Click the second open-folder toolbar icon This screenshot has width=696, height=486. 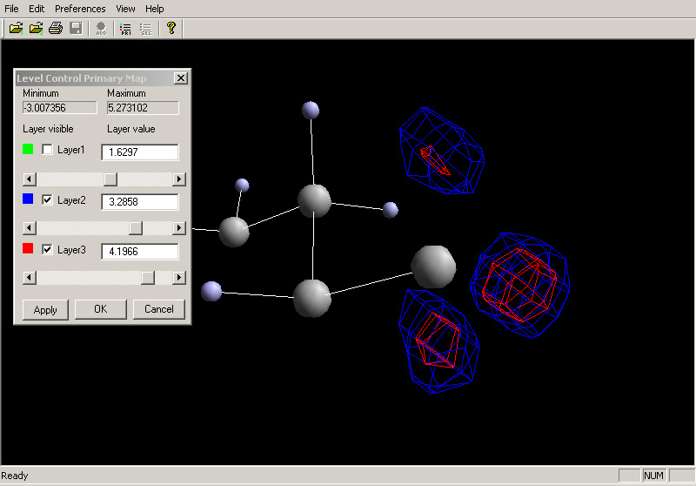click(x=36, y=29)
